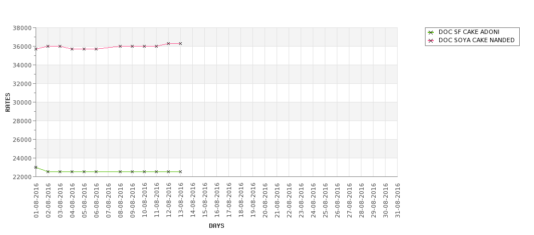The height and width of the screenshot is (235, 534).
Task: Click the pink DOC SOYA CAKE NANDED legend marker
Action: pos(431,41)
